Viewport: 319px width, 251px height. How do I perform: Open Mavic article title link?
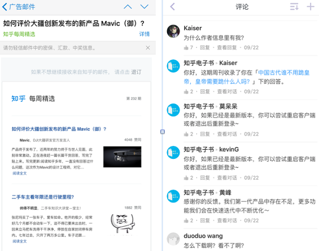[x=59, y=129]
